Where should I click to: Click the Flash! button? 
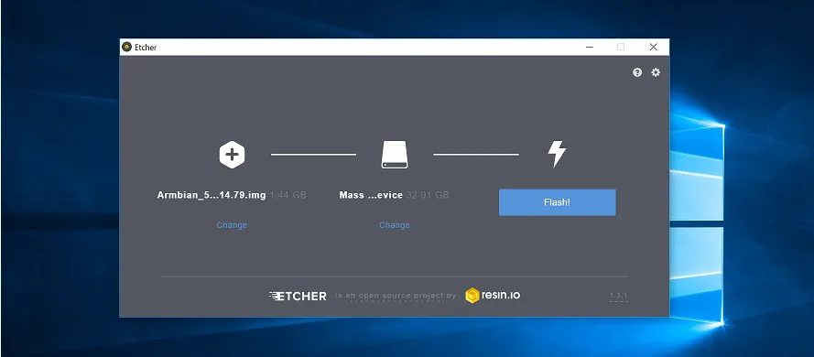coord(558,202)
